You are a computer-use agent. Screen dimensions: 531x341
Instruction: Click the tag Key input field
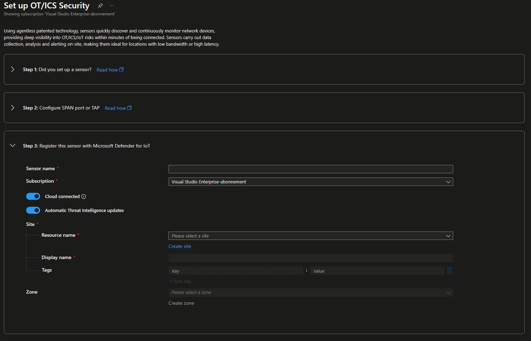point(236,271)
